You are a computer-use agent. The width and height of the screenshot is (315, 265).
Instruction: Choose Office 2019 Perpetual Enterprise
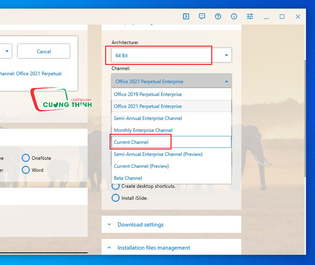pyautogui.click(x=171, y=94)
